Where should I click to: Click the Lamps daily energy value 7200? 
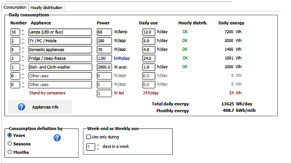click(229, 32)
